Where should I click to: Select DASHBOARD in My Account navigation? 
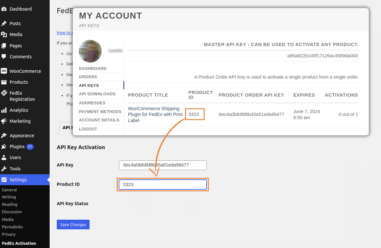tap(93, 69)
